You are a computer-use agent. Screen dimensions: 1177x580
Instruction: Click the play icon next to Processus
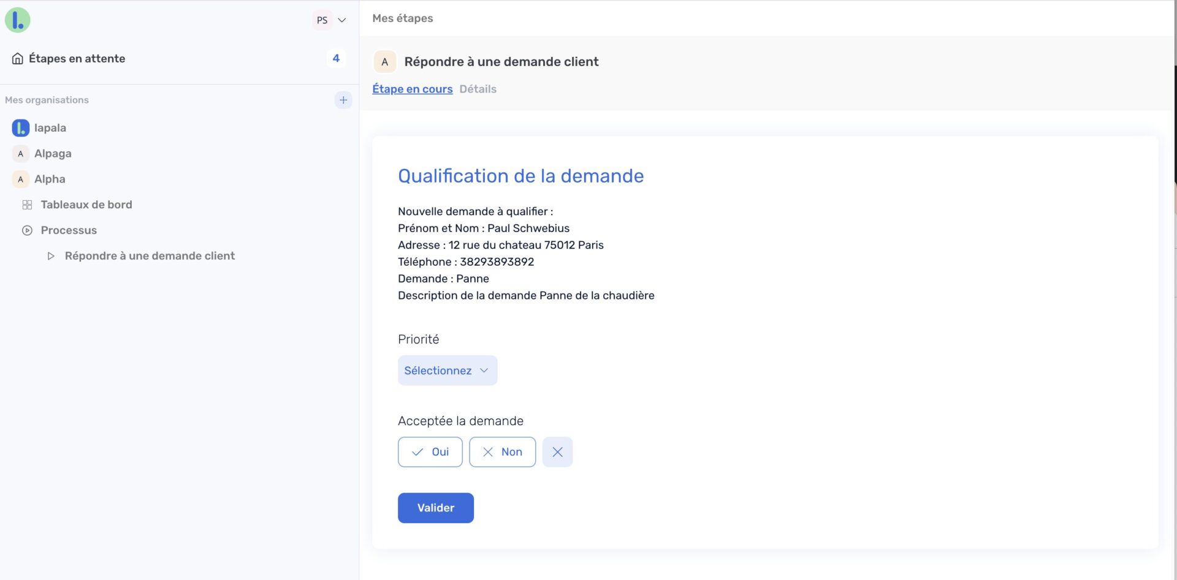(x=27, y=230)
